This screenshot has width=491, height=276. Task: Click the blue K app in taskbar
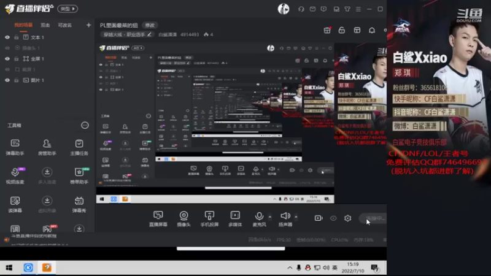point(28,268)
